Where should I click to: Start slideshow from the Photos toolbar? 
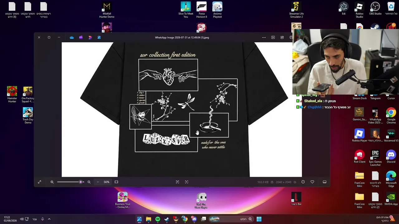(273, 37)
